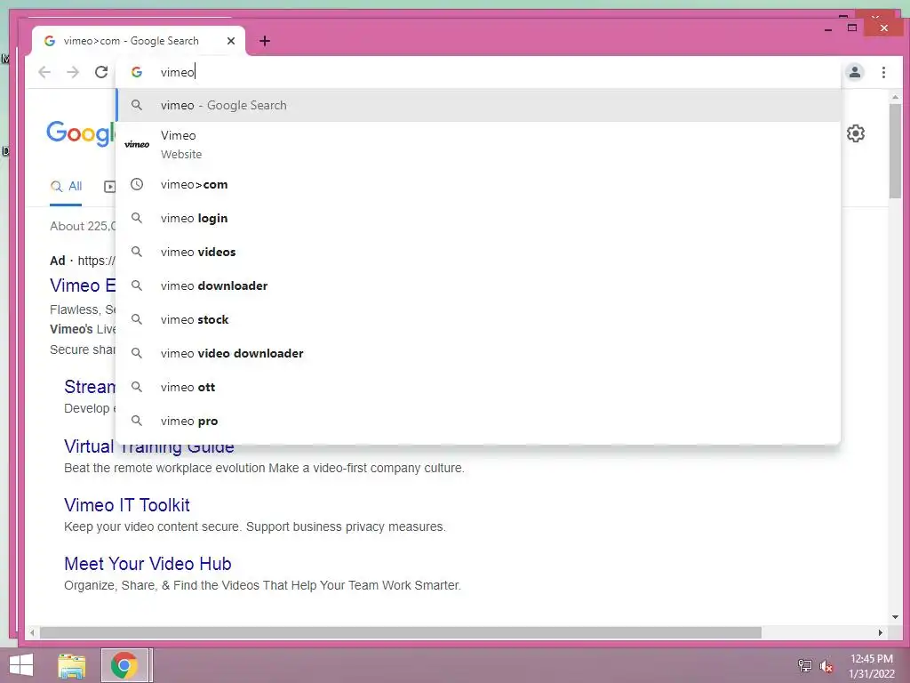This screenshot has width=910, height=683.
Task: Open the Windows Start menu
Action: [x=21, y=665]
